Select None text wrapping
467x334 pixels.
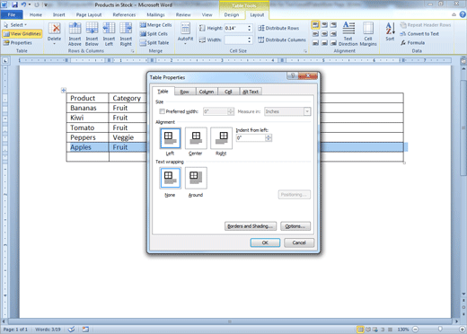171,178
